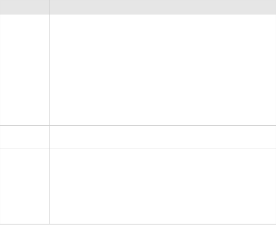Click the gray strip beneath the table
The height and width of the screenshot is (225, 276).
coord(138,224)
